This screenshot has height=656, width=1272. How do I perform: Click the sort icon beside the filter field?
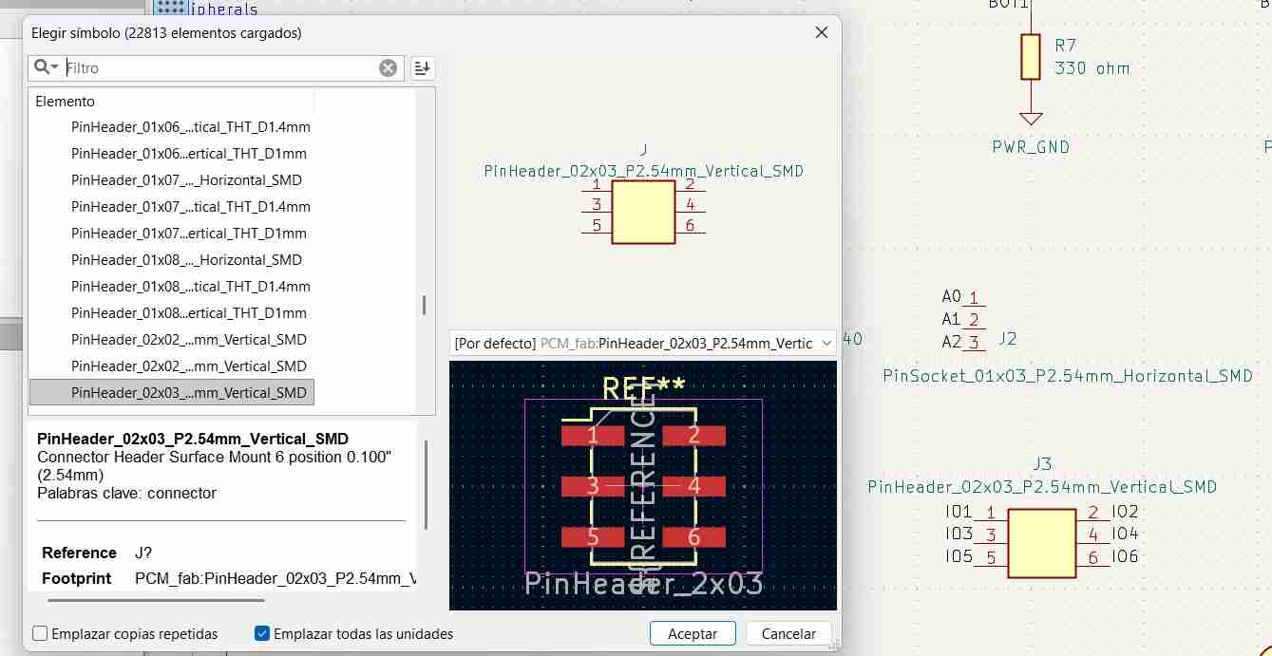tap(422, 67)
